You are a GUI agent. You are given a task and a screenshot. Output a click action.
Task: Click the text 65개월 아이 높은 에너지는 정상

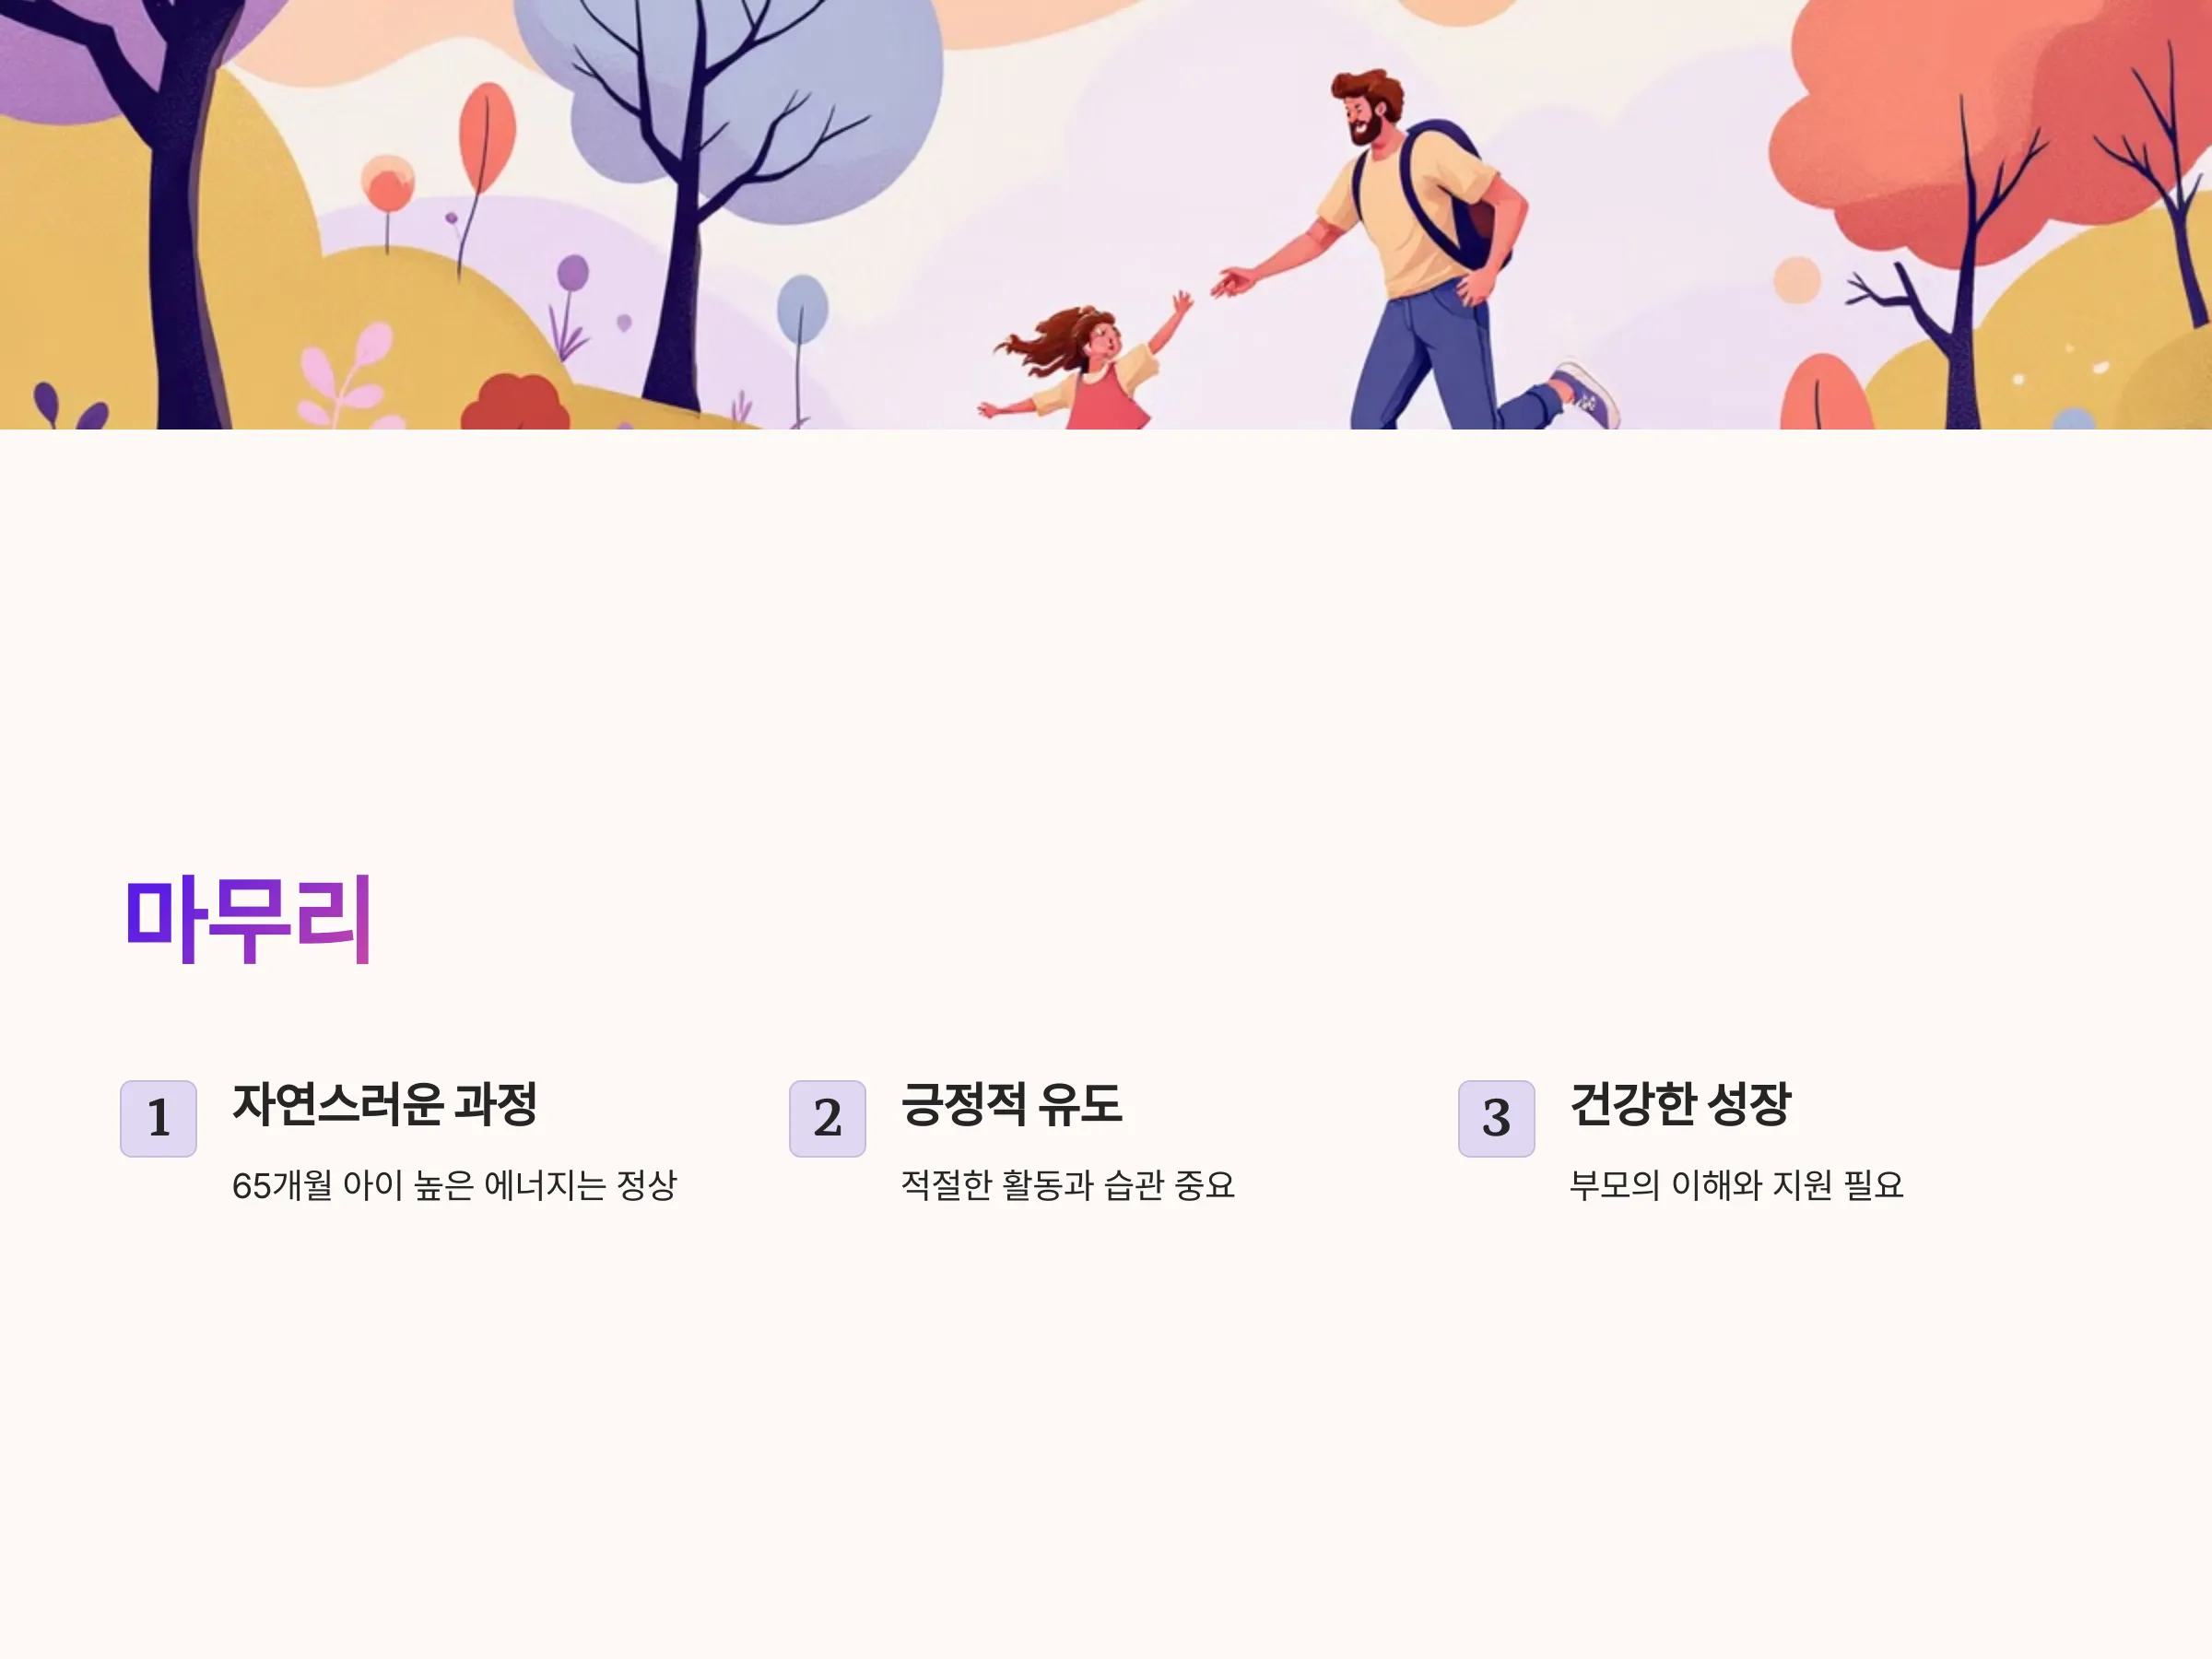click(x=455, y=1185)
